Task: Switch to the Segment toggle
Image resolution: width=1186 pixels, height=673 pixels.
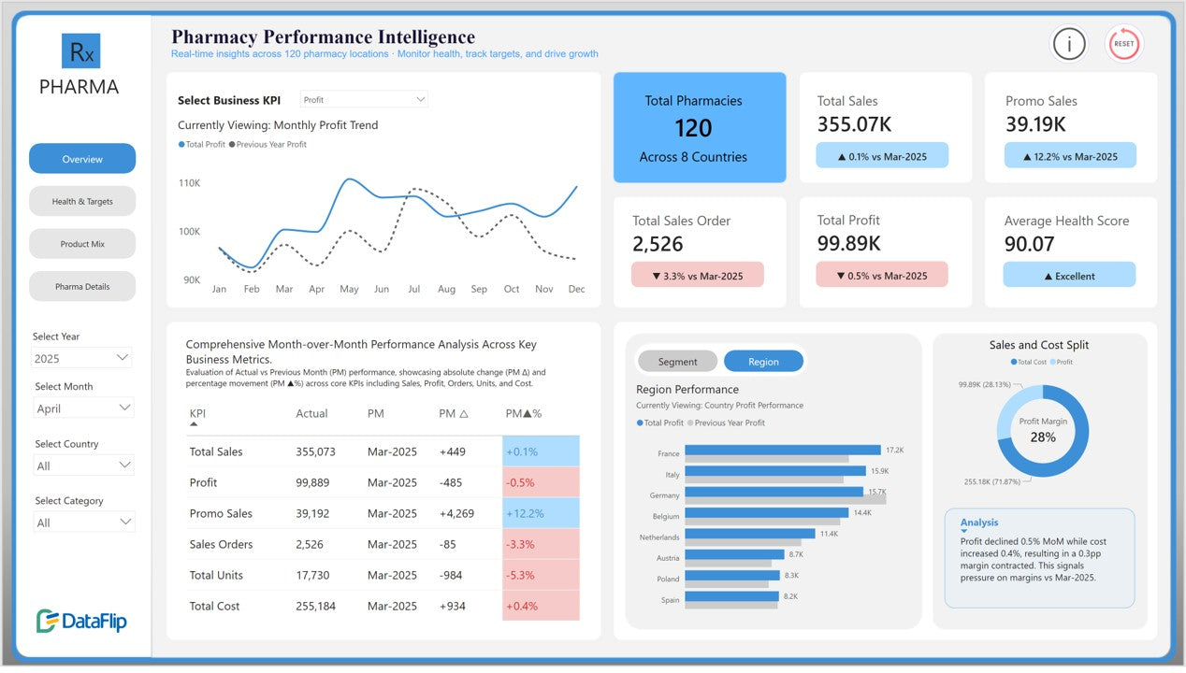Action: click(x=677, y=362)
